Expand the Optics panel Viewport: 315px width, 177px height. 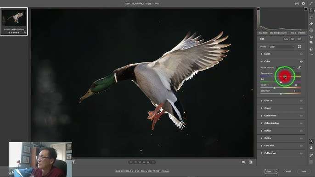click(x=261, y=138)
